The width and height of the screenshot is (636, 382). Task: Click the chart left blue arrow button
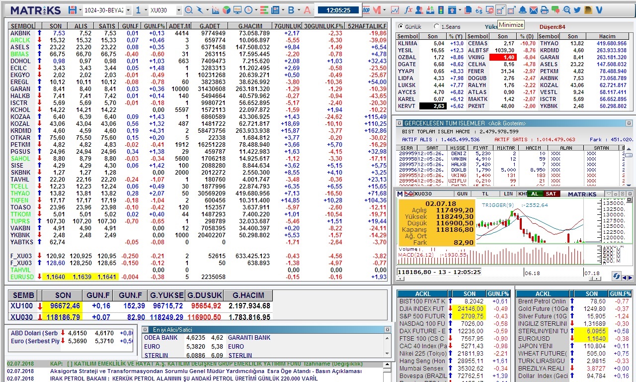click(x=624, y=278)
